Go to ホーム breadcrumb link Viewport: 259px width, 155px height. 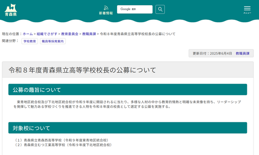(x=28, y=34)
